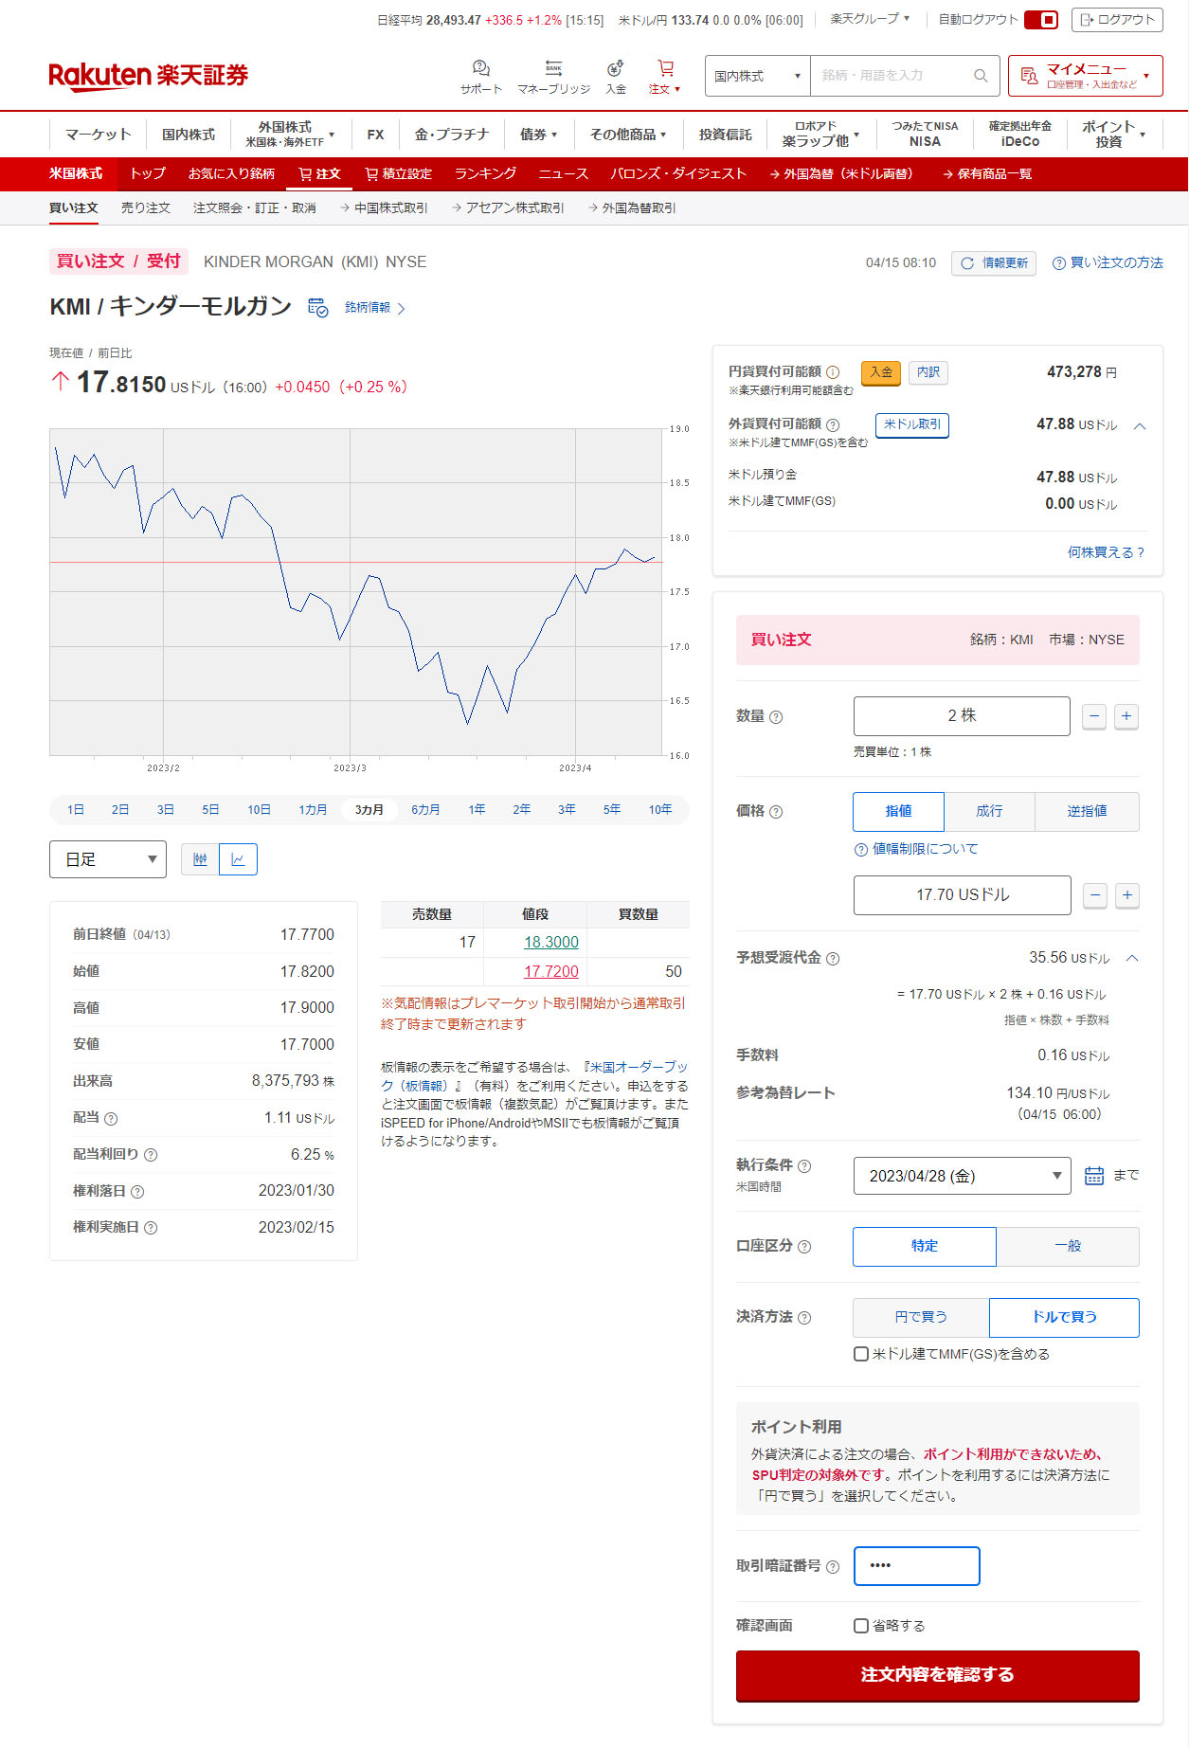Switch to the candlestick chart icon
The width and height of the screenshot is (1189, 1749).
pos(200,859)
